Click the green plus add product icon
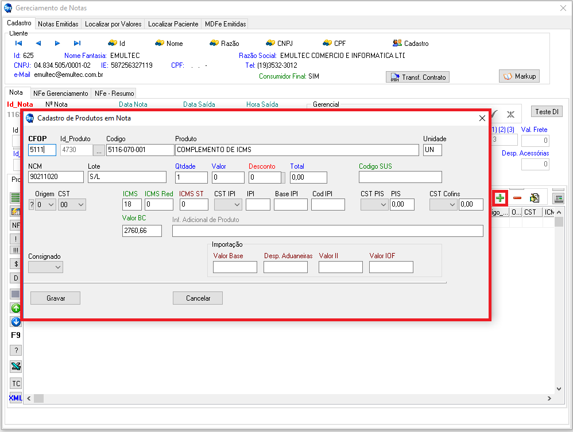573x432 pixels. (x=500, y=198)
